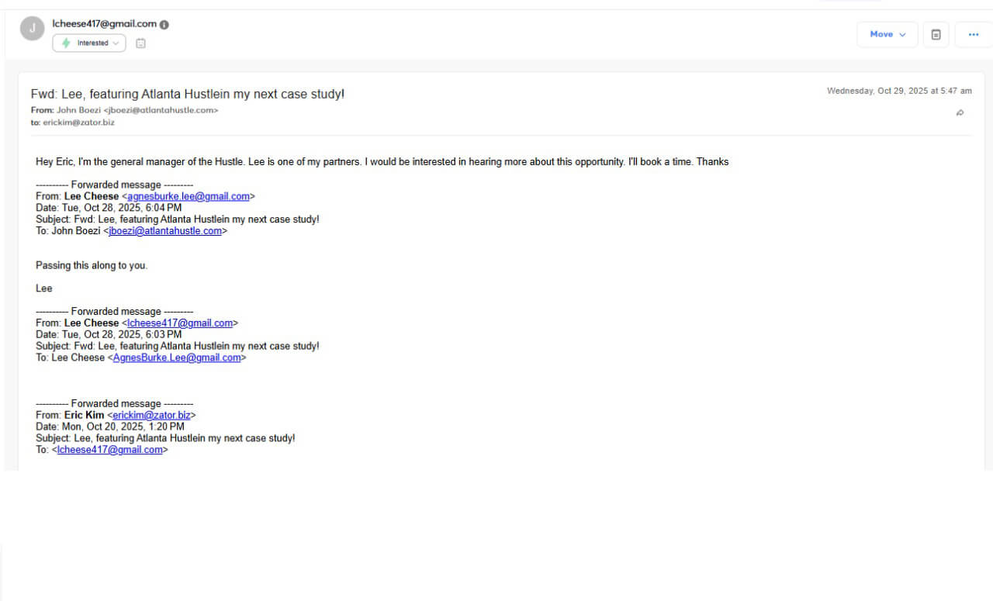This screenshot has width=993, height=601.
Task: Click the green lightning bolt status icon
Action: (x=66, y=43)
